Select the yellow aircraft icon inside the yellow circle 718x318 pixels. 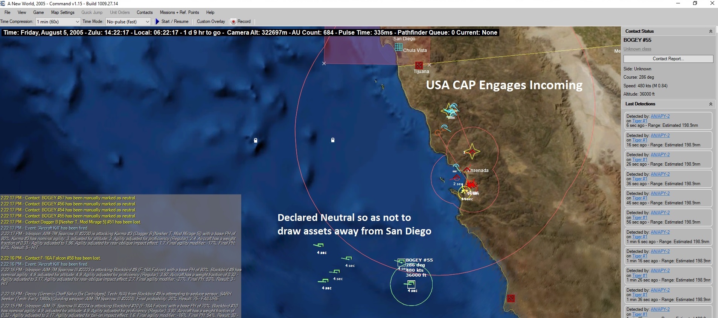tap(463, 192)
